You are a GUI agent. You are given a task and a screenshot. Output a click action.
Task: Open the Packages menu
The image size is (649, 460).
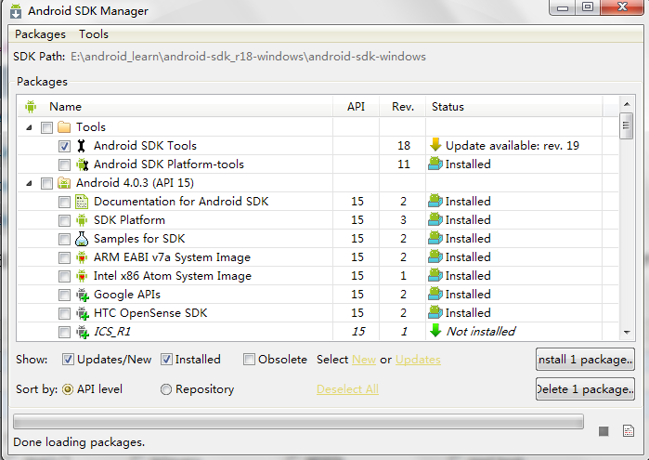40,34
